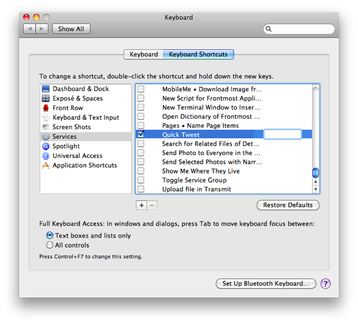358x324 pixels.
Task: Uncheck the Quick Tweet service checkbox
Action: 141,135
